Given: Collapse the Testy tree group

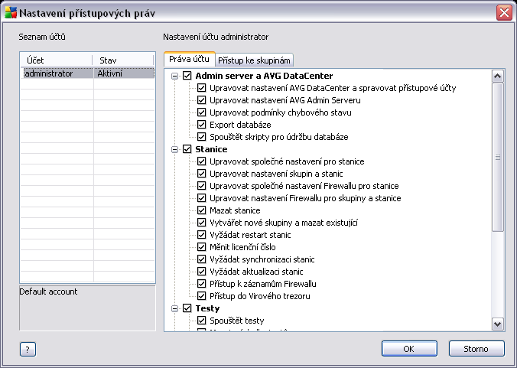Looking at the screenshot, I should [174, 308].
